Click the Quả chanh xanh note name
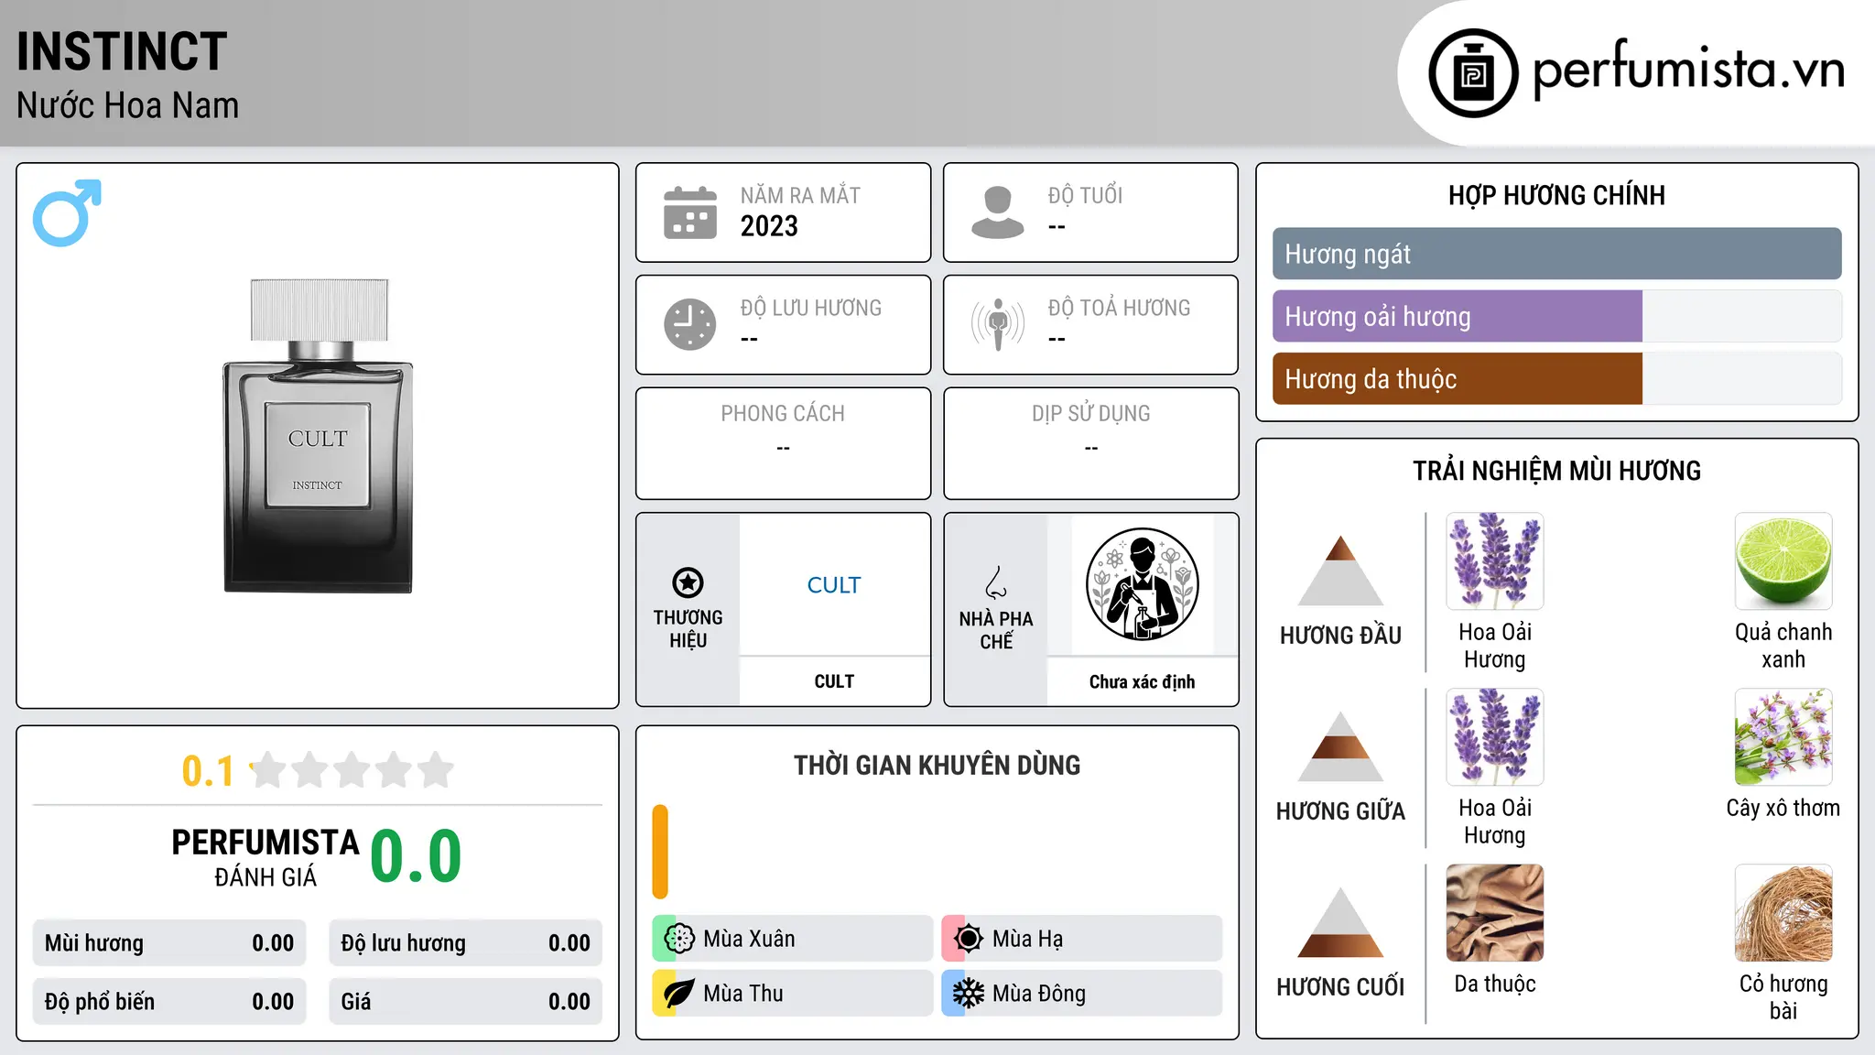This screenshot has height=1055, width=1875. [x=1783, y=646]
